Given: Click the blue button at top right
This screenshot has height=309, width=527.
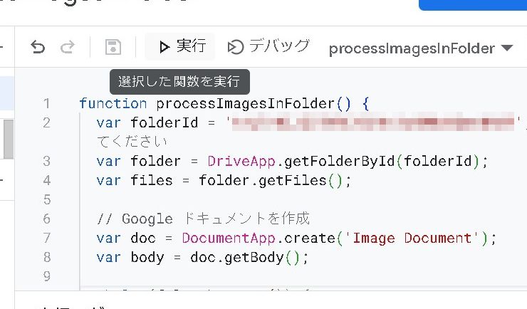Looking at the screenshot, I should [473, 4].
